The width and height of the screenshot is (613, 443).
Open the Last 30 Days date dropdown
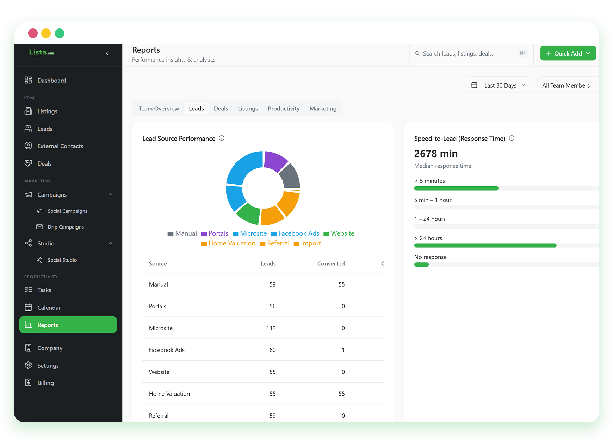tap(499, 85)
